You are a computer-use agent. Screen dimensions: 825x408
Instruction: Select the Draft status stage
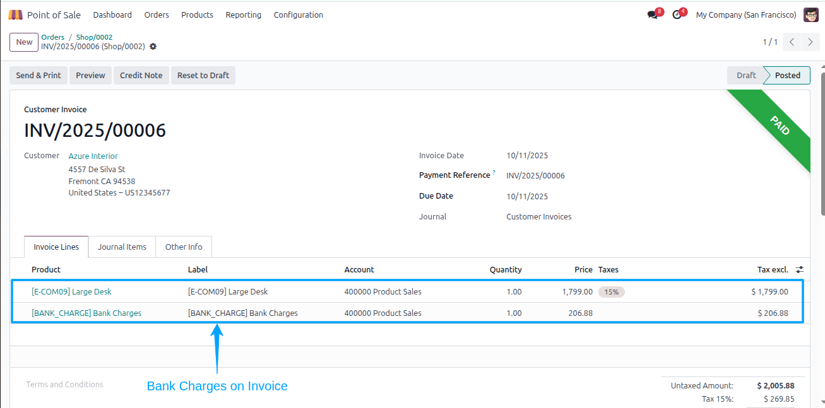click(745, 75)
